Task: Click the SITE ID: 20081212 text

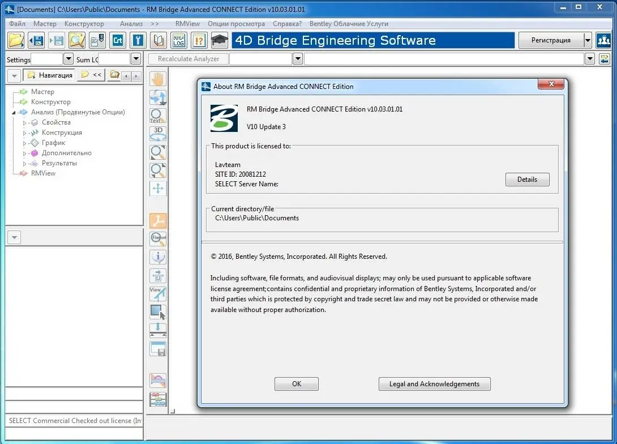Action: pyautogui.click(x=241, y=174)
